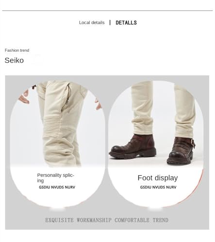Click the hand visible at left of pants

click(x=24, y=97)
